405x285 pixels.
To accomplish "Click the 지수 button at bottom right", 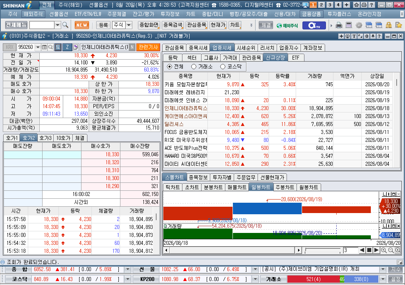I will (395, 269).
